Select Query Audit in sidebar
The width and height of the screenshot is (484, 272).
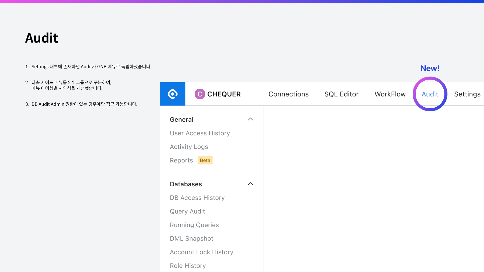[x=187, y=211]
